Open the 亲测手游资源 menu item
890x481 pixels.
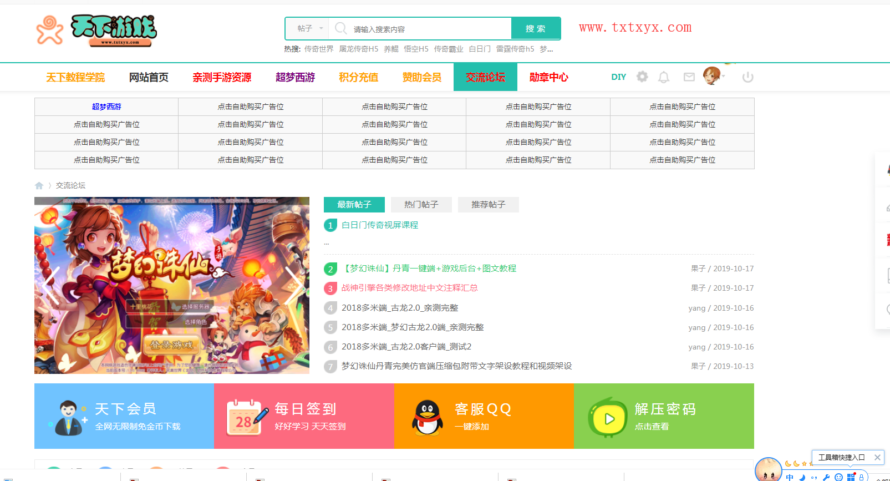[x=222, y=77]
